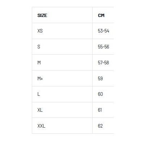Click empty space in the XXL row
The image size is (141, 141).
point(69,126)
